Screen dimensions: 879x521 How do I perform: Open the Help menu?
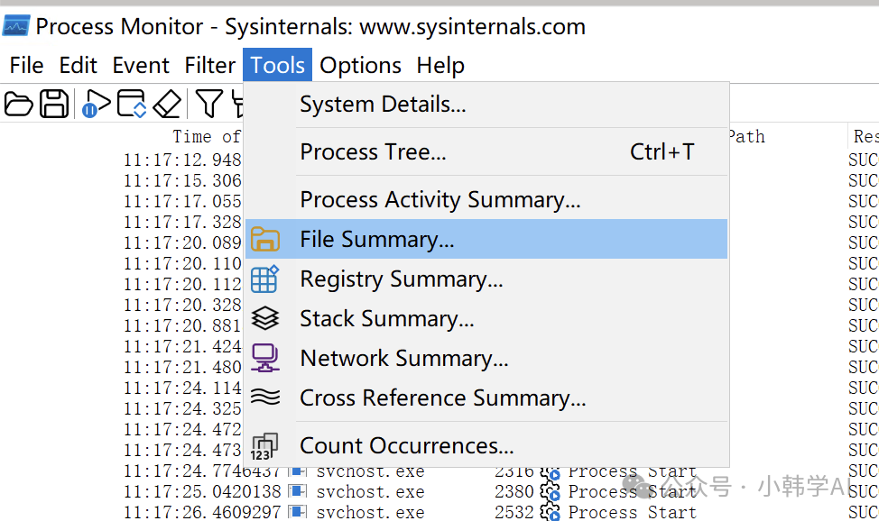[440, 66]
